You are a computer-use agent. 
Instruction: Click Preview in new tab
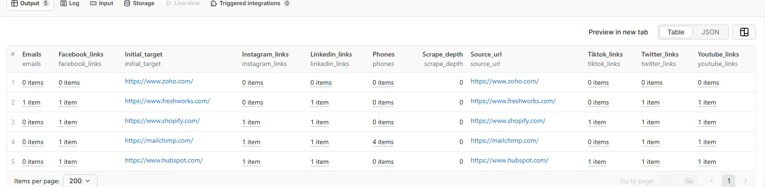[618, 32]
